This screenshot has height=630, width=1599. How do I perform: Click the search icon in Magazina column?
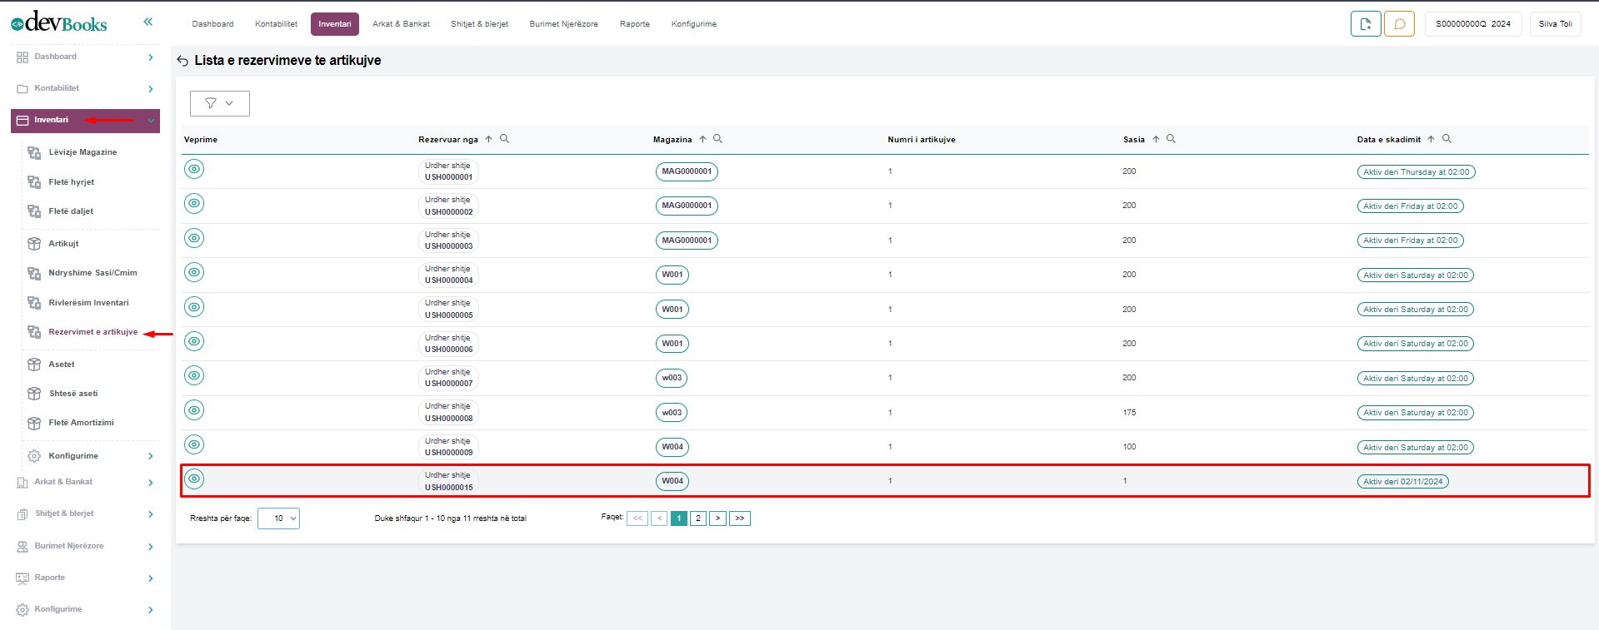click(717, 139)
